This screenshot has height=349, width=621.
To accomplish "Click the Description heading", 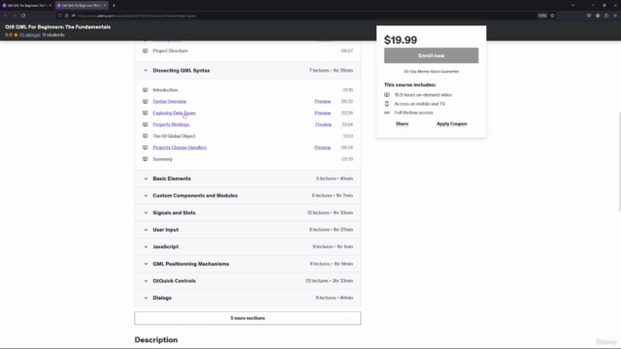I will coord(156,340).
